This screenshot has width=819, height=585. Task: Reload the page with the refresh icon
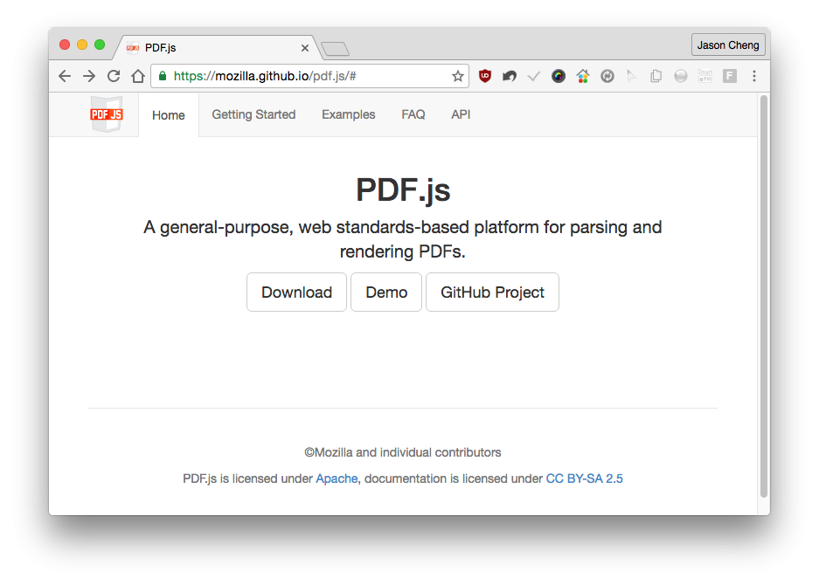pos(114,76)
